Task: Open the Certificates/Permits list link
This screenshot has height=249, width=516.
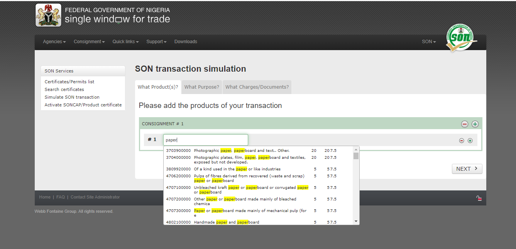Action: [69, 82]
